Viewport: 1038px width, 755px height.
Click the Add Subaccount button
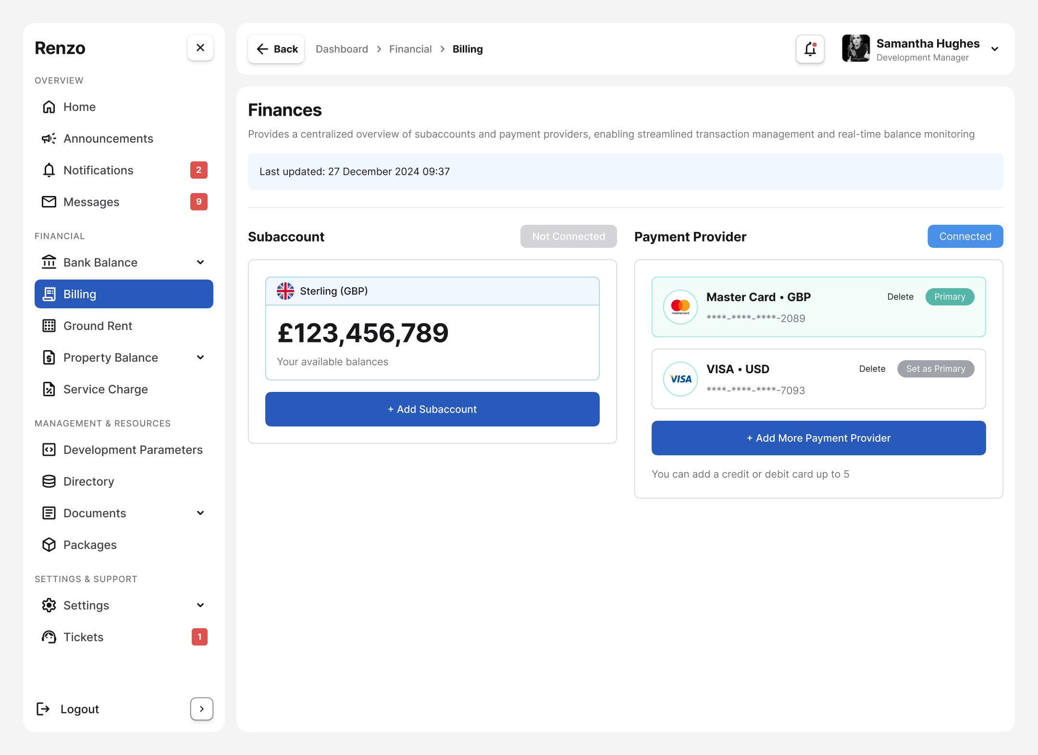pyautogui.click(x=432, y=409)
